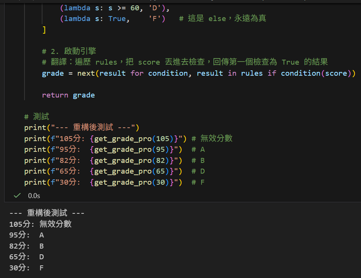Click the 0.0s execution time label
361x278 pixels.
[x=34, y=196]
